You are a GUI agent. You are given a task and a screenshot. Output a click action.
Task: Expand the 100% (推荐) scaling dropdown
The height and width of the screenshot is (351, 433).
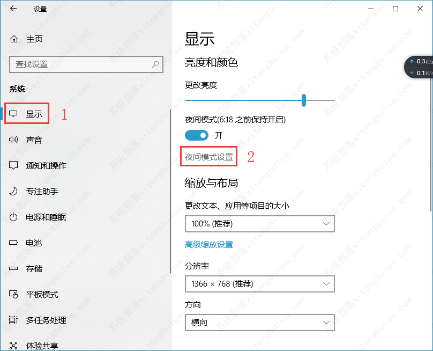[259, 224]
